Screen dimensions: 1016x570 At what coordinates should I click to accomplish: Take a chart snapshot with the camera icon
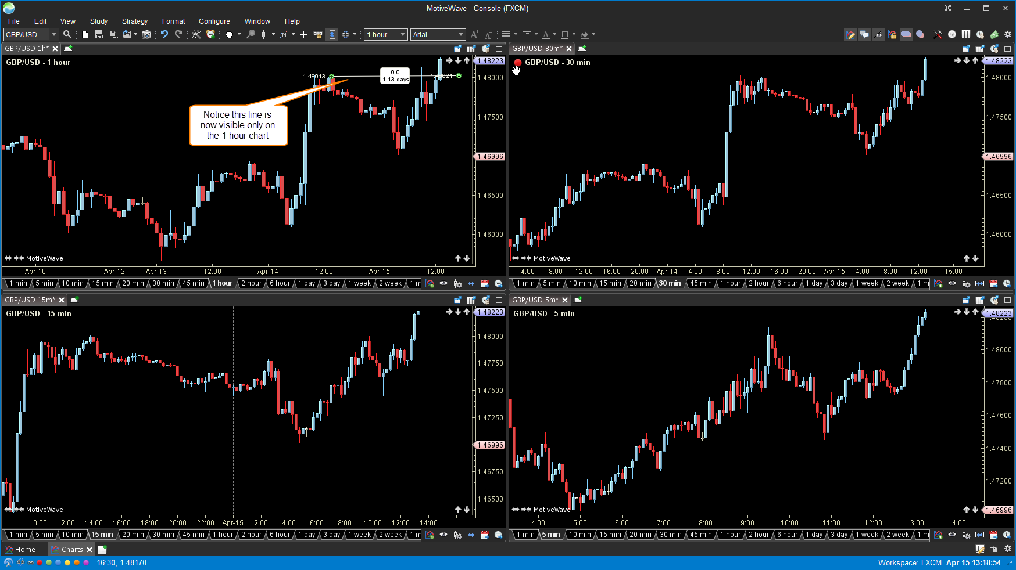(x=146, y=34)
